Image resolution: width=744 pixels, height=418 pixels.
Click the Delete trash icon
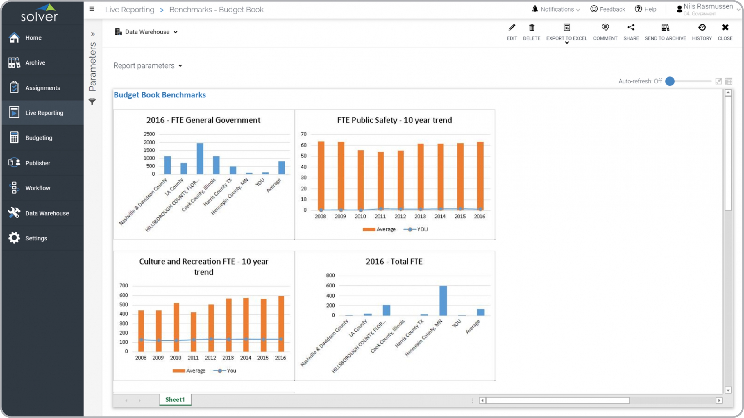[x=531, y=28]
